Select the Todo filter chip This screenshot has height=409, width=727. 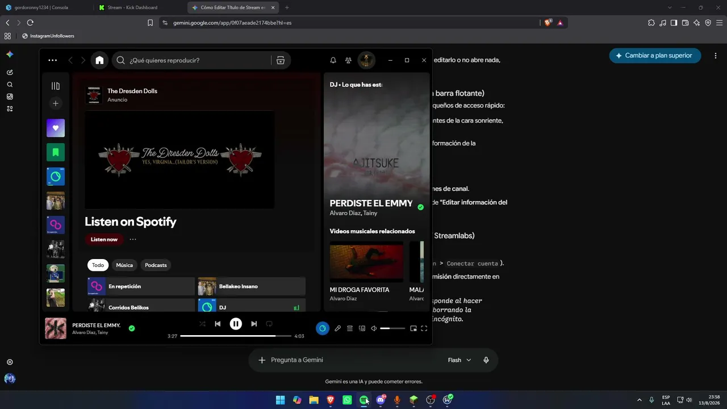98,265
